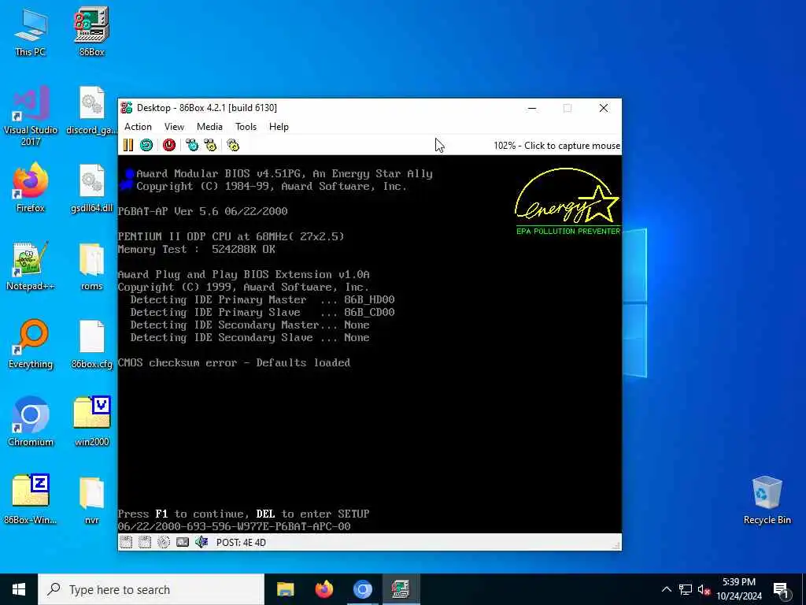Select the nvr folder on desktop
Image resolution: width=806 pixels, height=605 pixels.
[x=91, y=500]
